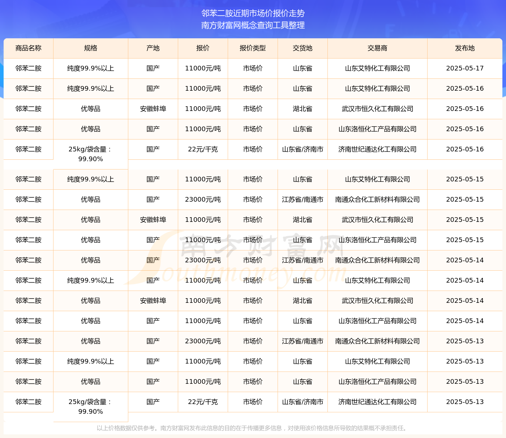Click 湖北省 in the 2025-05-14 row
This screenshot has height=438, width=506.
pyautogui.click(x=303, y=301)
